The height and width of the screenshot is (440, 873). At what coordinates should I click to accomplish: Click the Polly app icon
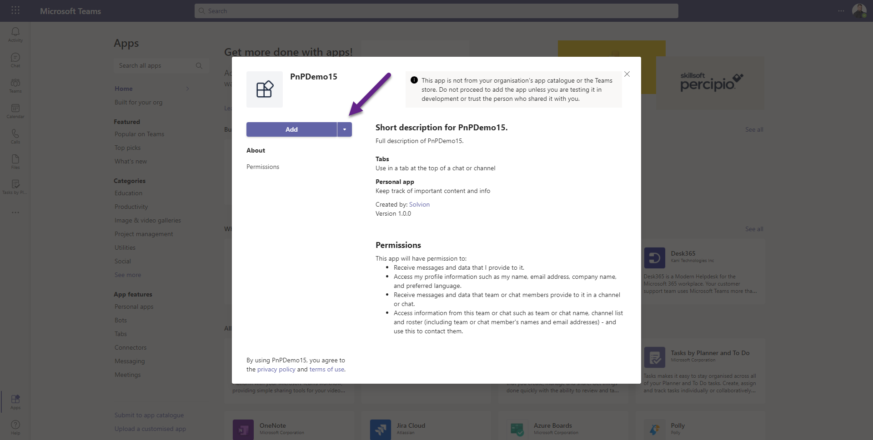click(x=654, y=430)
